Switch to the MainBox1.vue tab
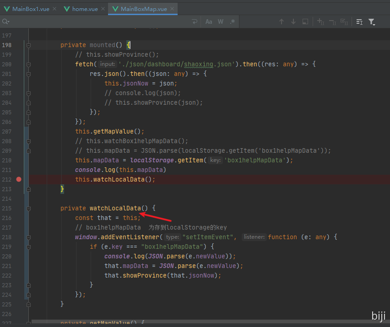390x327 pixels. pyautogui.click(x=31, y=9)
